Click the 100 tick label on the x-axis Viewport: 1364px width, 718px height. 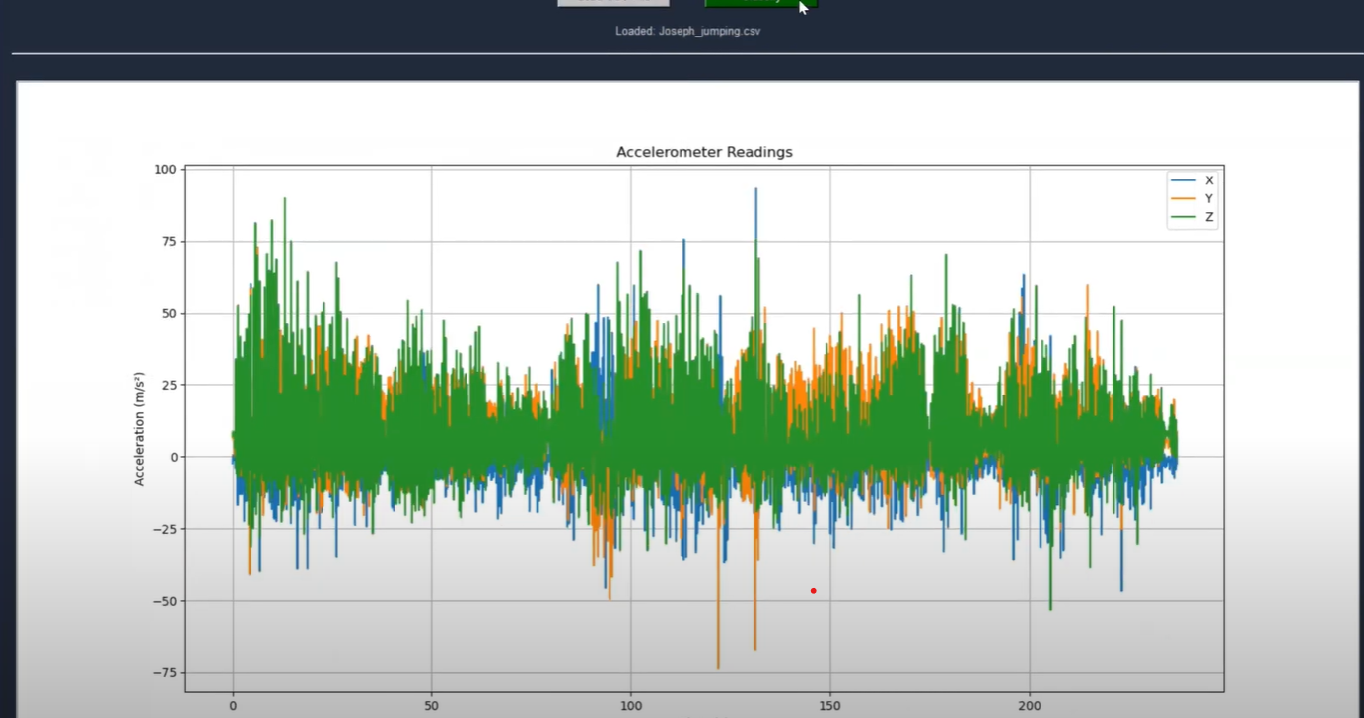[x=631, y=706]
